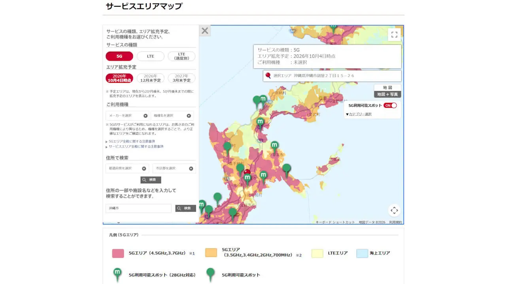Close the side panel with the X button
Image resolution: width=506 pixels, height=284 pixels.
pos(204,31)
